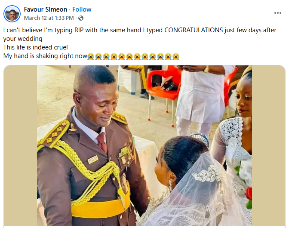Click the blurred left margin of the photo
The height and width of the screenshot is (228, 289).
point(20,146)
